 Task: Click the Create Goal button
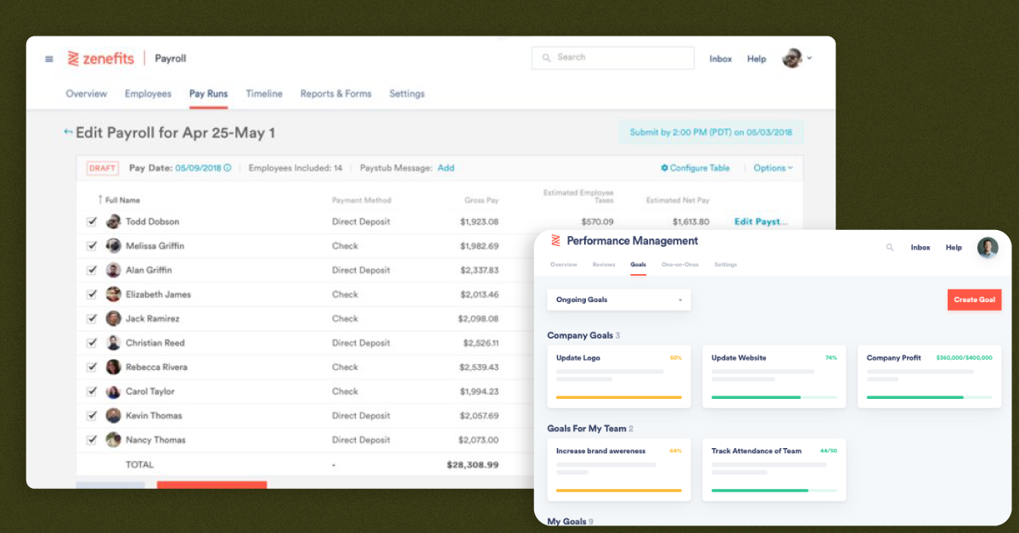pos(975,300)
